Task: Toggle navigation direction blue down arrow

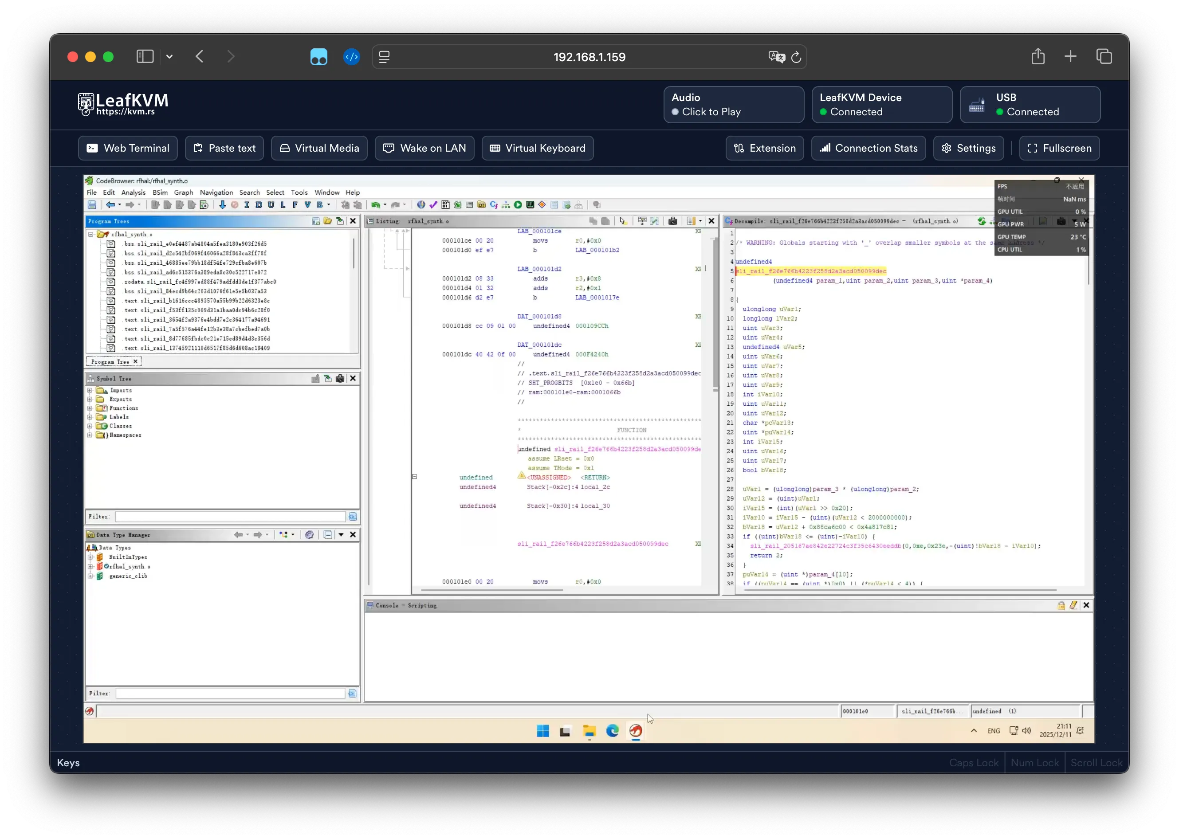Action: click(x=222, y=205)
